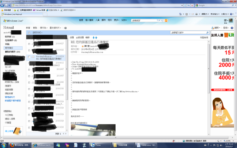Tick checkbox of message dated 2010/4/15

[x=29, y=63]
